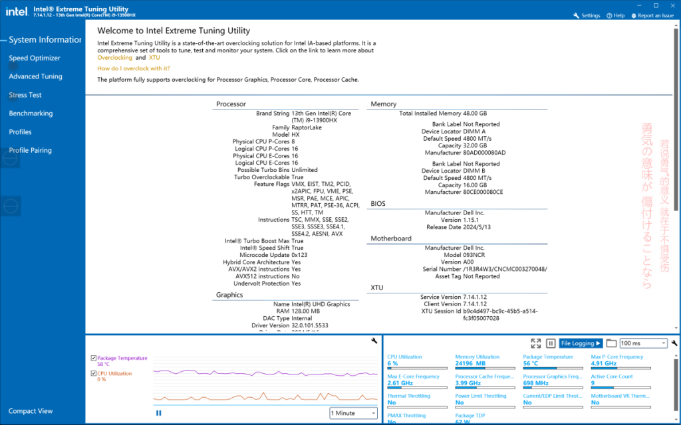The width and height of the screenshot is (681, 425).
Task: Select Profiles in the sidebar
Action: pyautogui.click(x=20, y=132)
